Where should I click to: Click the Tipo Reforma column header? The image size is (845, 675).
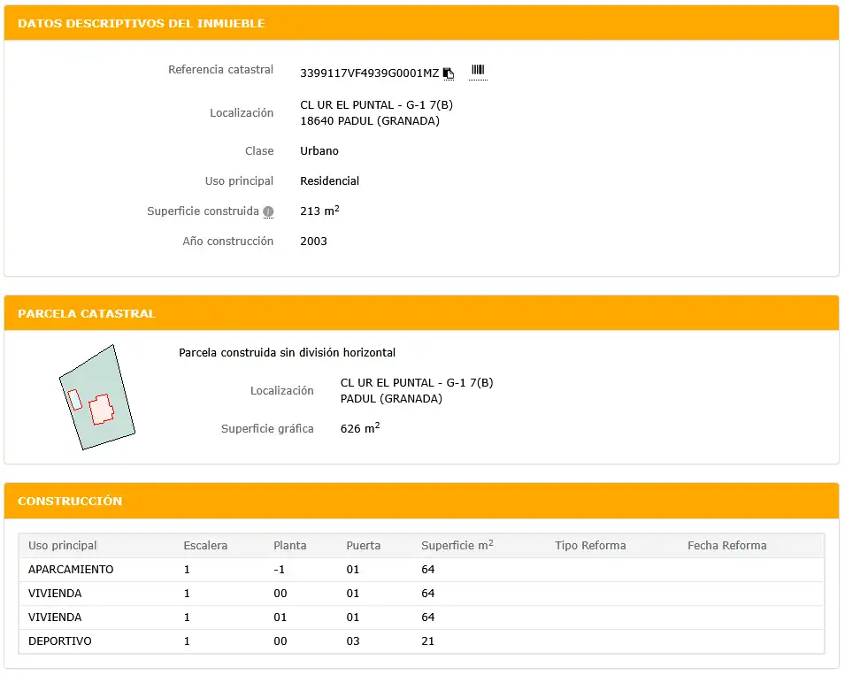tap(591, 546)
